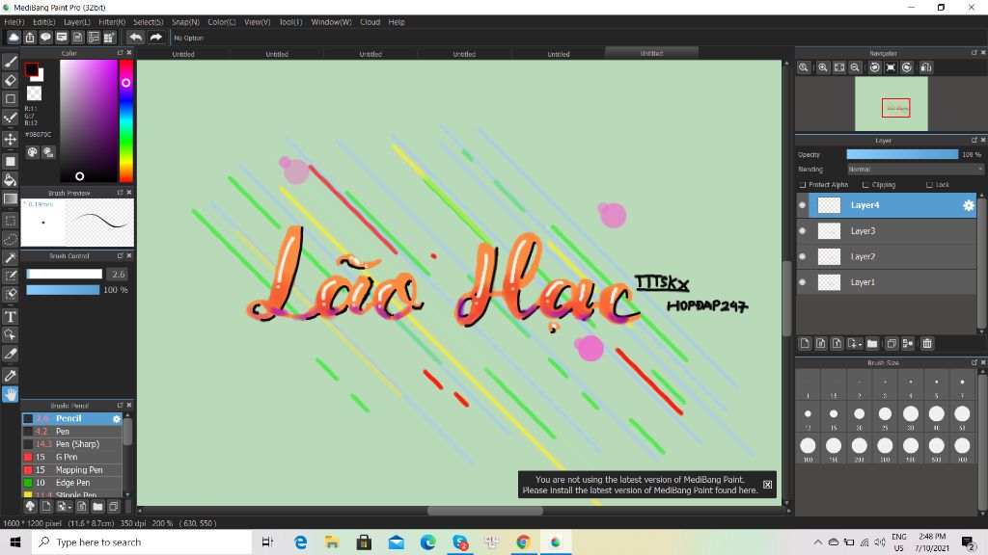Open Chrome from taskbar
The image size is (988, 555).
(x=523, y=542)
